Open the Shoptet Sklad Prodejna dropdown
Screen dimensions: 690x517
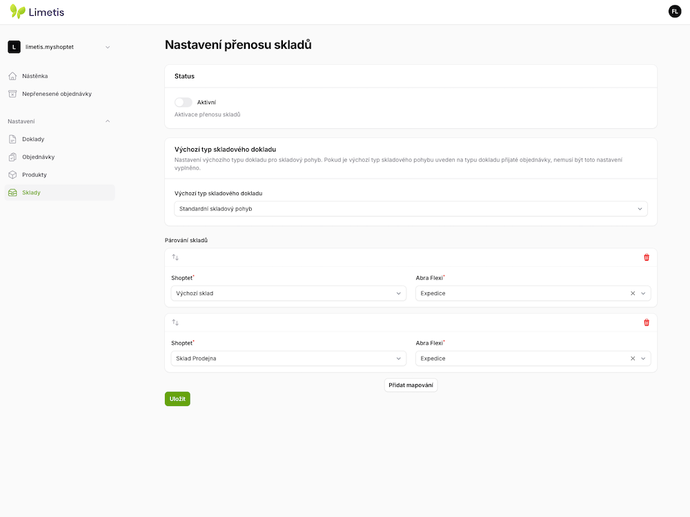[x=288, y=358]
